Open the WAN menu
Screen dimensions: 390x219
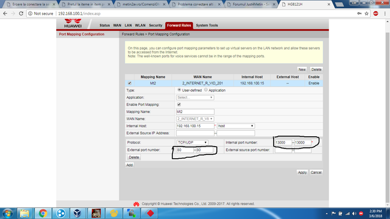pyautogui.click(x=117, y=26)
